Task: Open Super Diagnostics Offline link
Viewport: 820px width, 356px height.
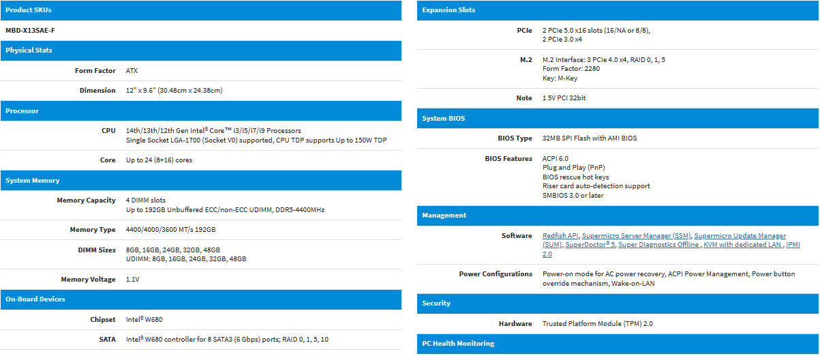Action: [658, 244]
